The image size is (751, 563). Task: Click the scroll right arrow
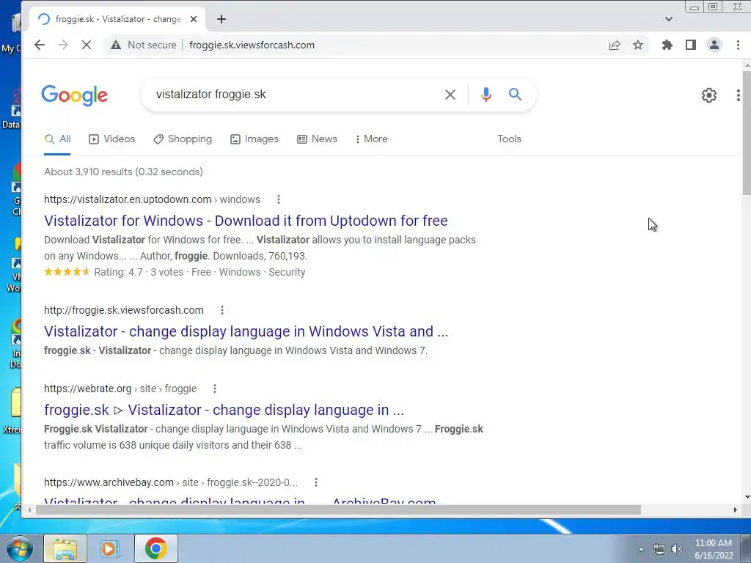coord(735,510)
